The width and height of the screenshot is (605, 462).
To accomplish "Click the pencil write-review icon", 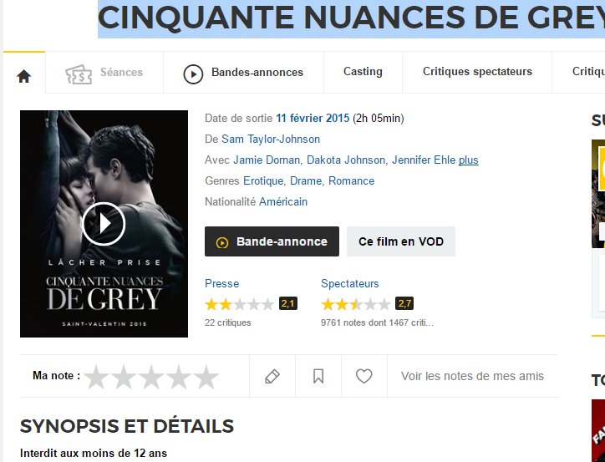I will pos(272,376).
